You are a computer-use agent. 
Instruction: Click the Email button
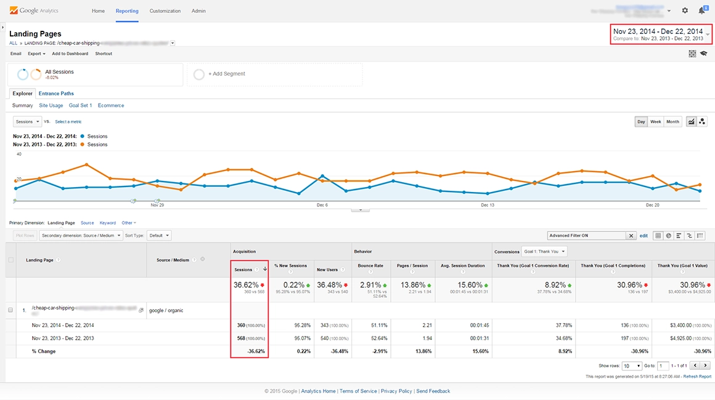(x=16, y=54)
